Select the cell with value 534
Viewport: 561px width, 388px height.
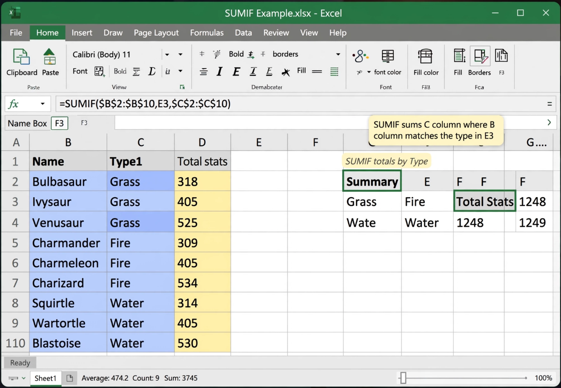tap(202, 283)
